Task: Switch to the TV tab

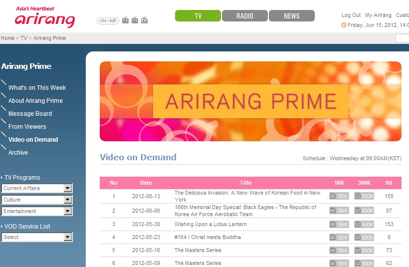Action: click(198, 15)
